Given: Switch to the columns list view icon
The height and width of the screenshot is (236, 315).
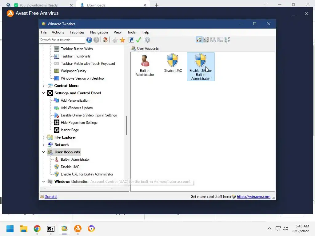Looking at the screenshot, I should (213, 40).
